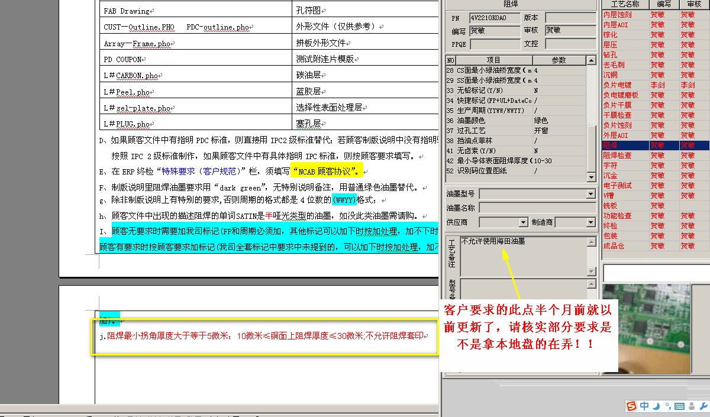This screenshot has width=710, height=417.
Task: Click the parameter list scroll-up arrow
Action: click(591, 60)
